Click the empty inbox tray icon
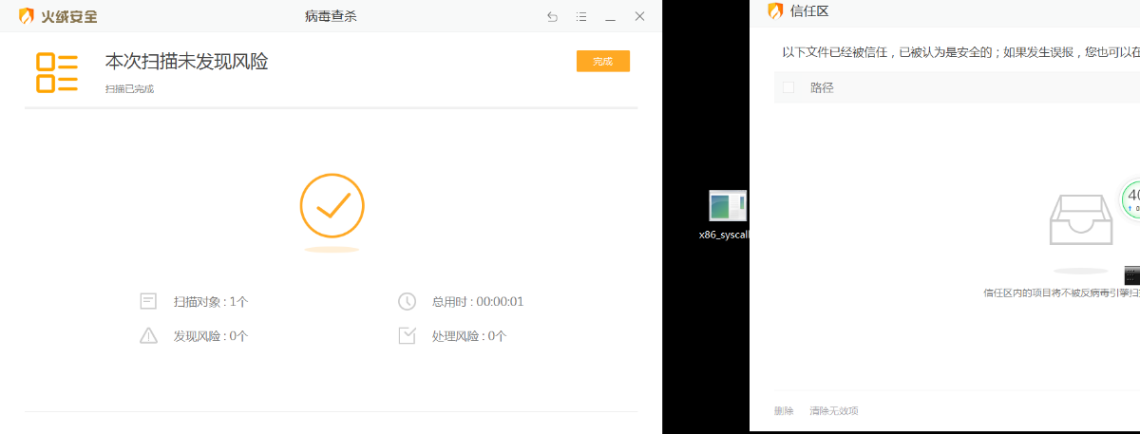 point(1081,220)
